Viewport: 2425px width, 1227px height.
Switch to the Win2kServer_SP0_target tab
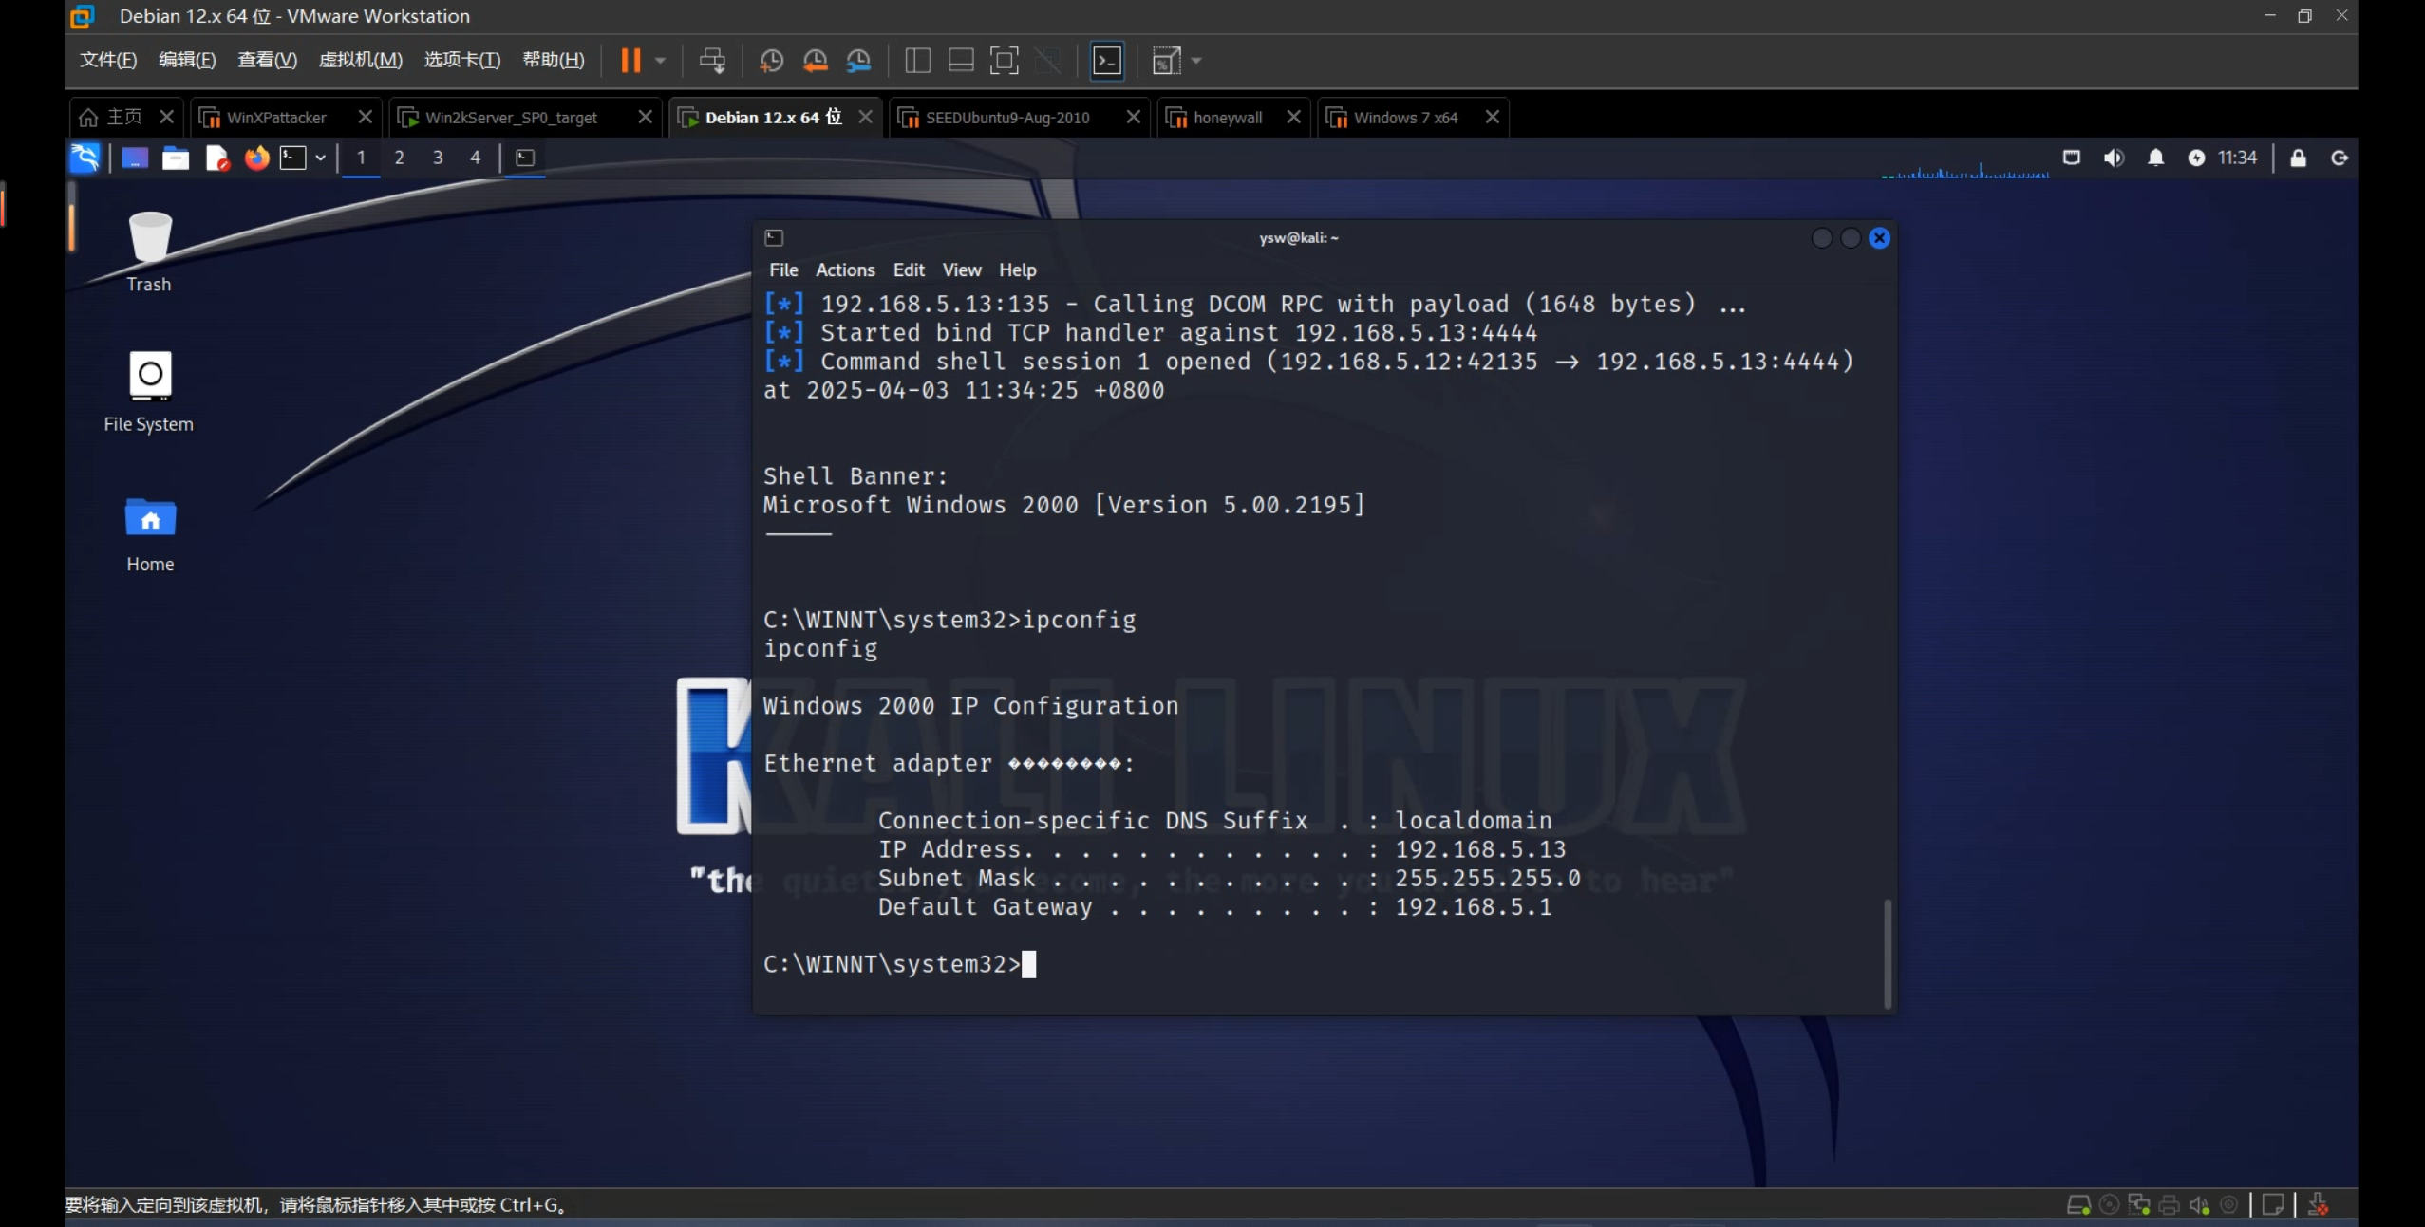coord(511,118)
